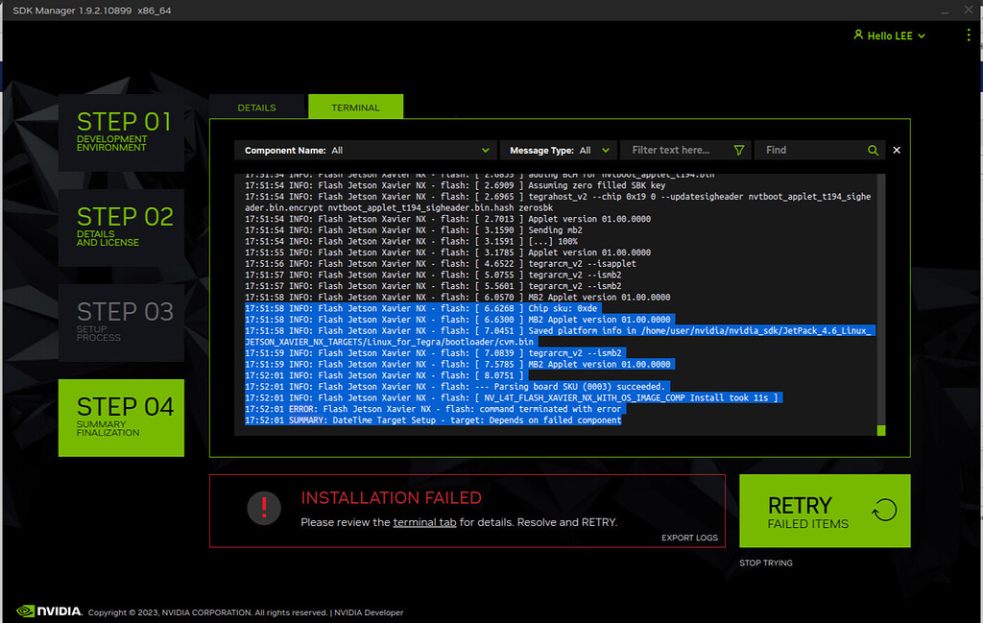Viewport: 983px width, 623px height.
Task: Select STEP 04 Summary Finalization
Action: (x=121, y=418)
